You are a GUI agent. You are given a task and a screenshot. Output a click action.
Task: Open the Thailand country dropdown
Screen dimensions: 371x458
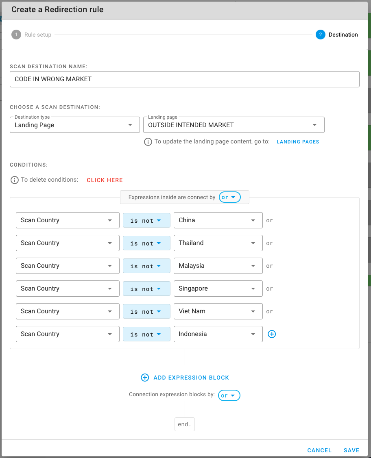coord(218,243)
